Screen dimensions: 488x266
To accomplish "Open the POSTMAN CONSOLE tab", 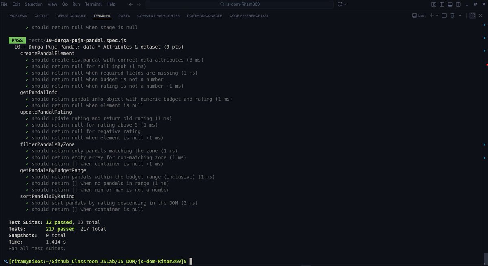I will pos(205,16).
